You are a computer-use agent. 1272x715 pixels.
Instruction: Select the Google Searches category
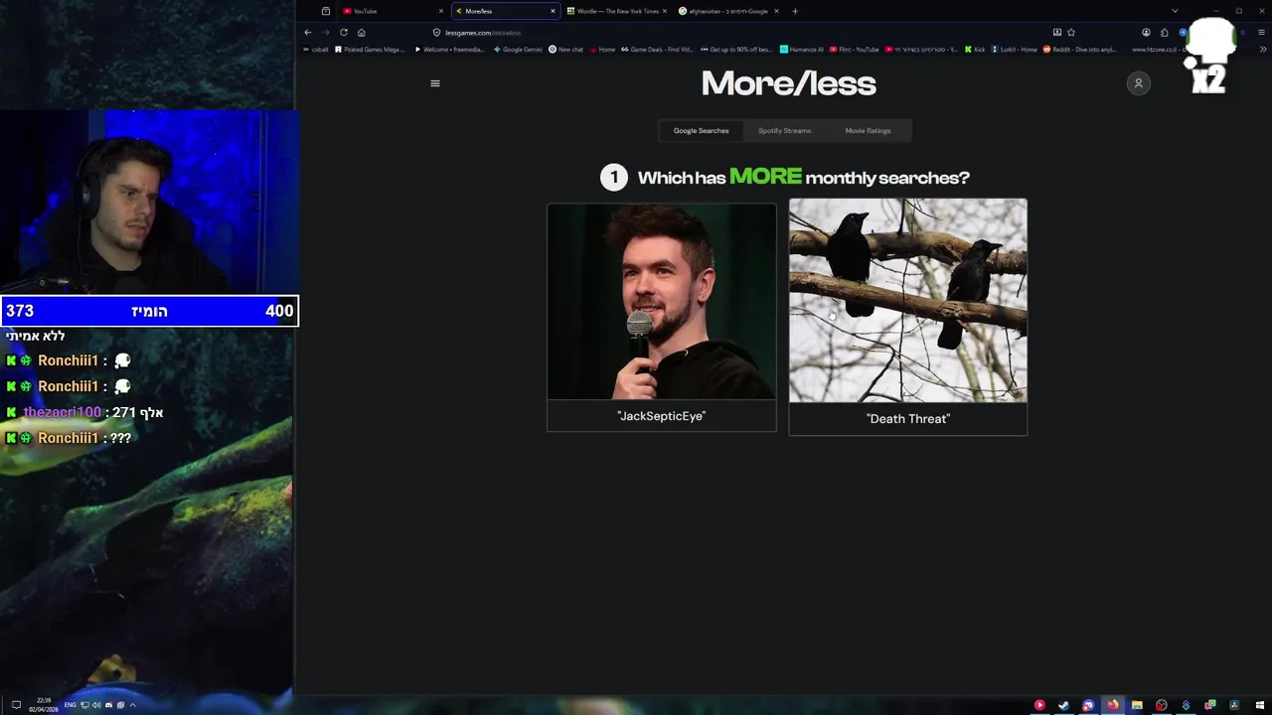click(701, 131)
